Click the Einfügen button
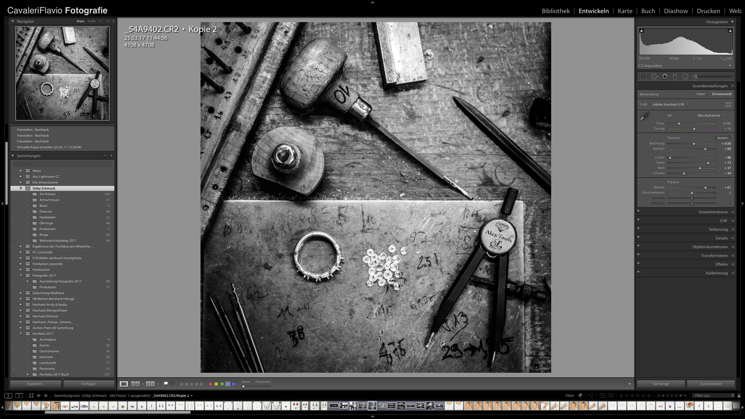 click(89, 384)
